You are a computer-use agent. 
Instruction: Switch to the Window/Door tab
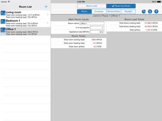click(114, 11)
